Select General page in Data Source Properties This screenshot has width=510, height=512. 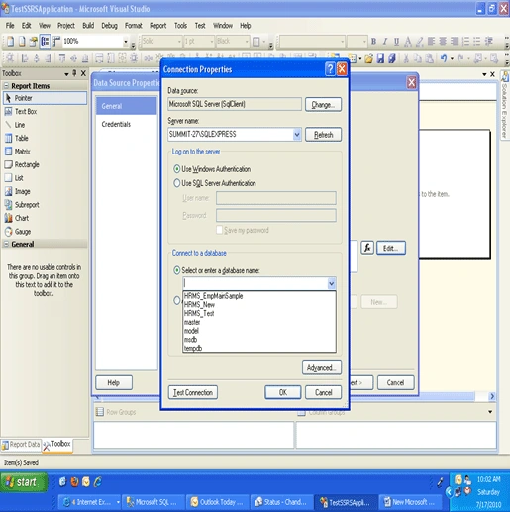[x=127, y=106]
